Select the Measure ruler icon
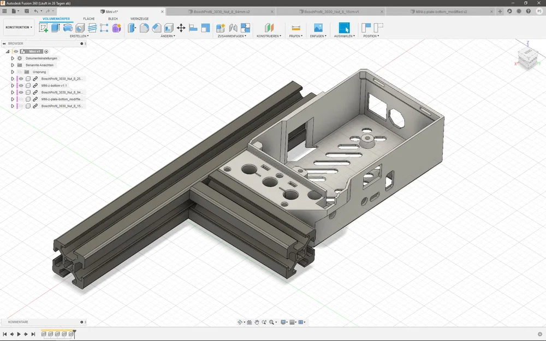Image resolution: width=546 pixels, height=341 pixels. coord(295,28)
